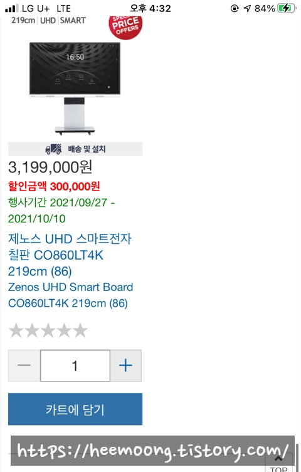Add item with 카트에 담기 button
Screen dimensions: 301x472
tap(75, 409)
